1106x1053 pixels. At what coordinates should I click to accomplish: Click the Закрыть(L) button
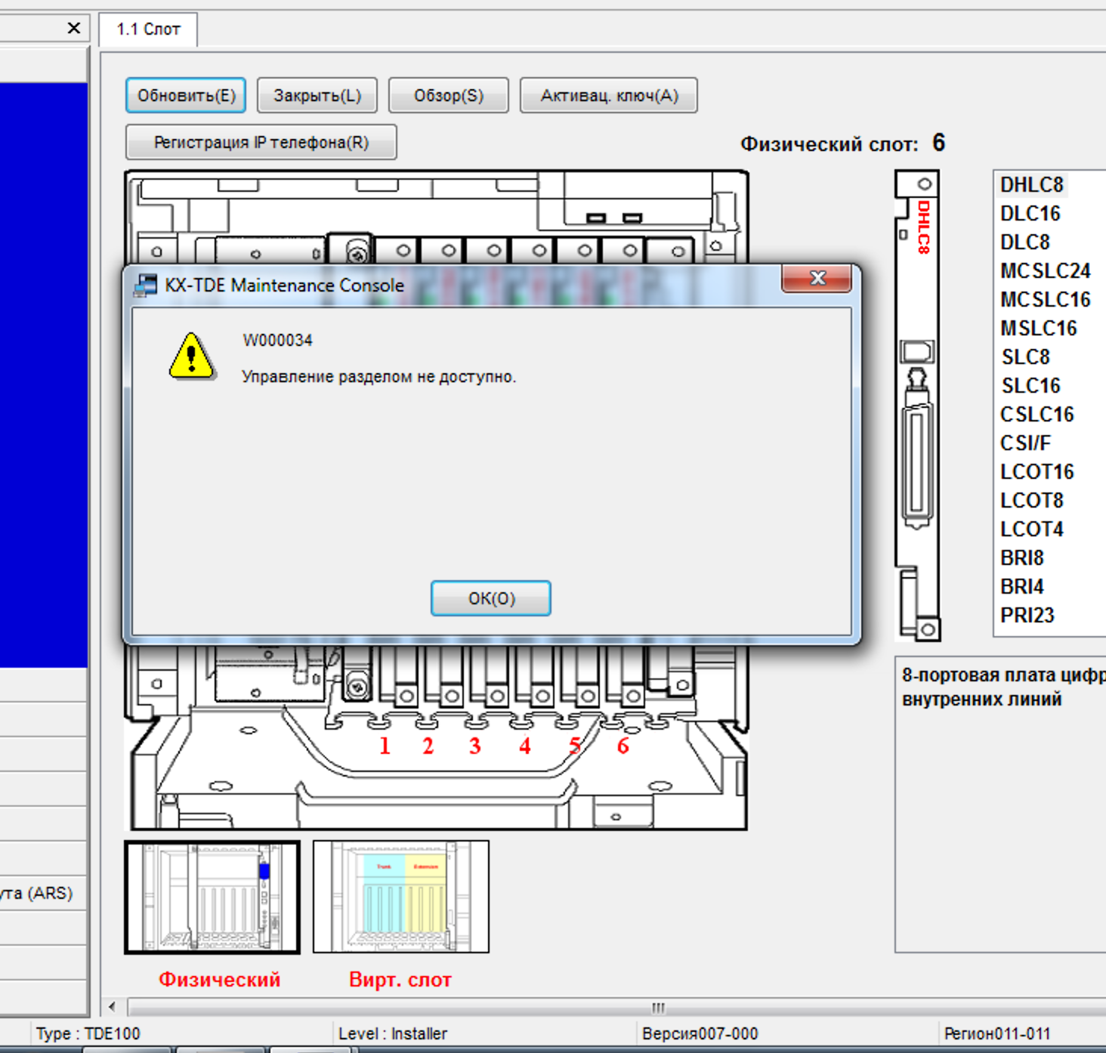click(317, 95)
